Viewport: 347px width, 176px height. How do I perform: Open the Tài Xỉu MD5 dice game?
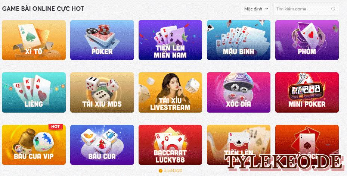tap(102, 92)
